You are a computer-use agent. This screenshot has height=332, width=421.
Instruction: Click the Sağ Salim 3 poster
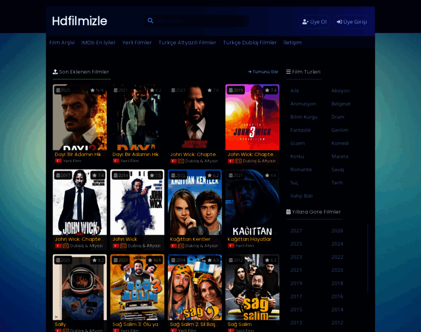pyautogui.click(x=137, y=287)
